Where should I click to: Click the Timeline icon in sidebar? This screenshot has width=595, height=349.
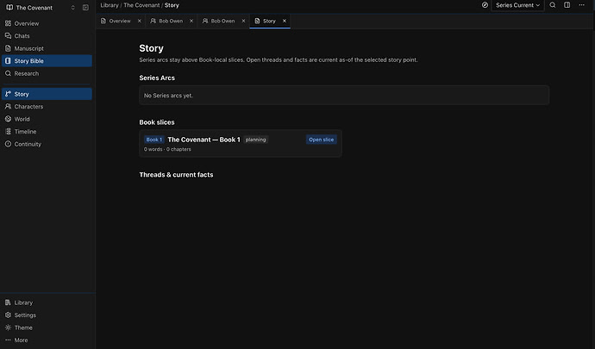(8, 132)
